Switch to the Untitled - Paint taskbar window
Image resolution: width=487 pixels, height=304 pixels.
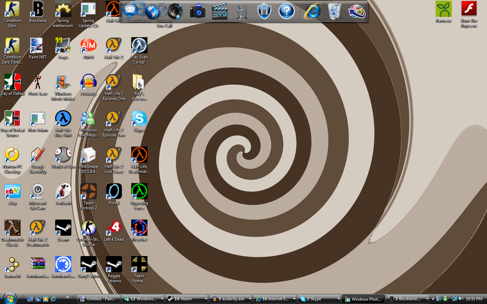click(98, 299)
